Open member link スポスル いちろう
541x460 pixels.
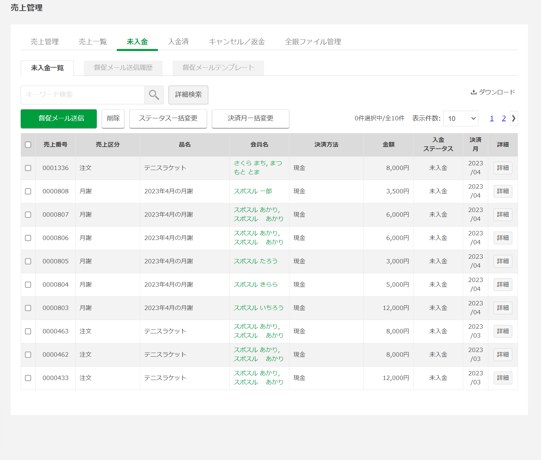click(x=259, y=308)
